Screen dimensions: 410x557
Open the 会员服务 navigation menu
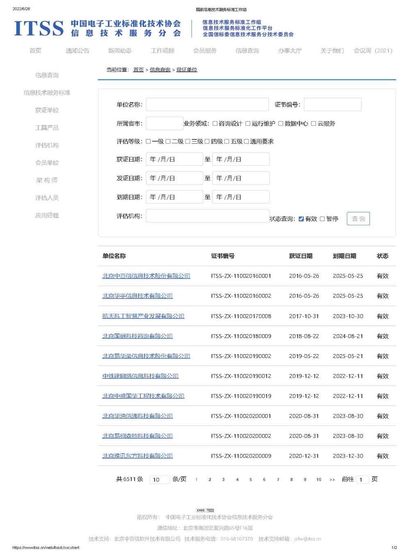coord(205,51)
